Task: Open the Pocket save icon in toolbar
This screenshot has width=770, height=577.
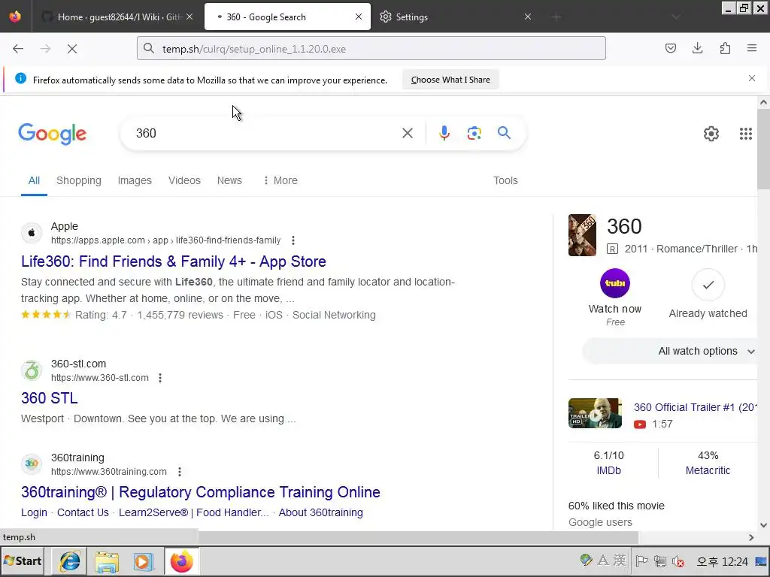Action: 670,48
